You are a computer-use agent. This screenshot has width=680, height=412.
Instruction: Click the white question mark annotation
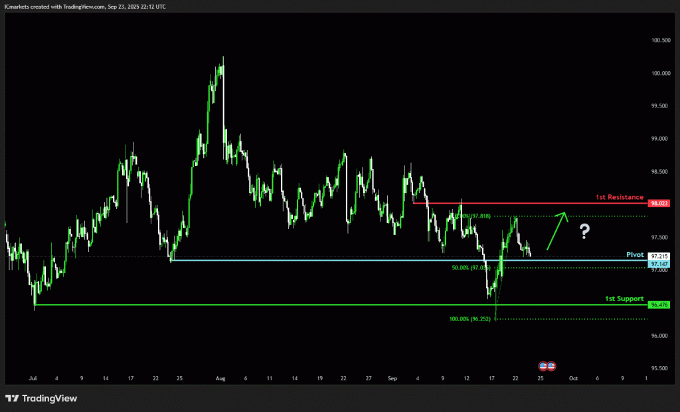(584, 232)
